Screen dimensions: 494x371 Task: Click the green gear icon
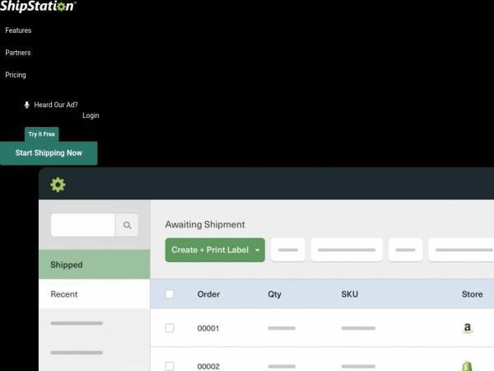click(58, 185)
